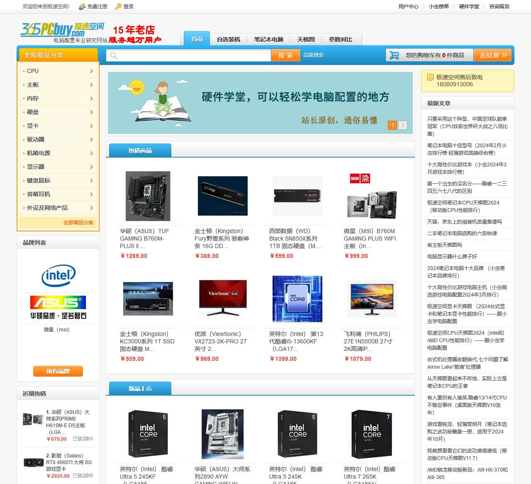Expand the 主板 category arrow
531x484 pixels.
(91, 85)
